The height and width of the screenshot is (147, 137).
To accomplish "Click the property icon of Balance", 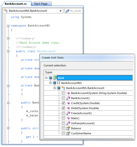I will pyautogui.click(x=68, y=128).
